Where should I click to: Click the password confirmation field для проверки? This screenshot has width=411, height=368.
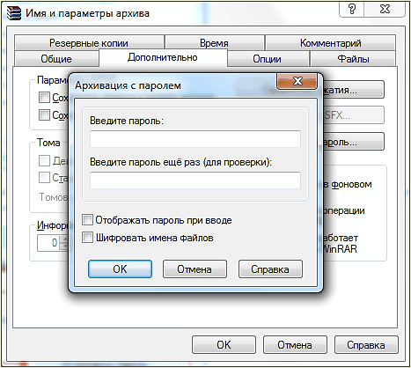tap(195, 180)
